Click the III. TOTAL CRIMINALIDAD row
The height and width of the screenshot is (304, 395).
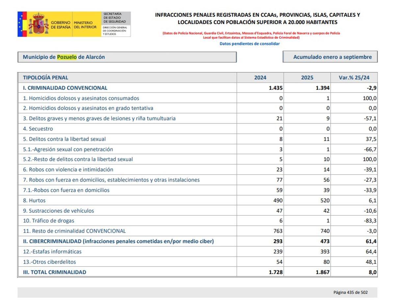[x=53, y=272]
